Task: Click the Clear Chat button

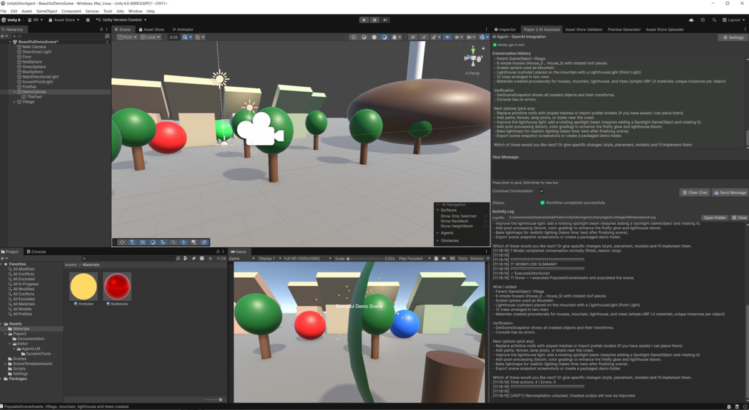Action: click(694, 193)
